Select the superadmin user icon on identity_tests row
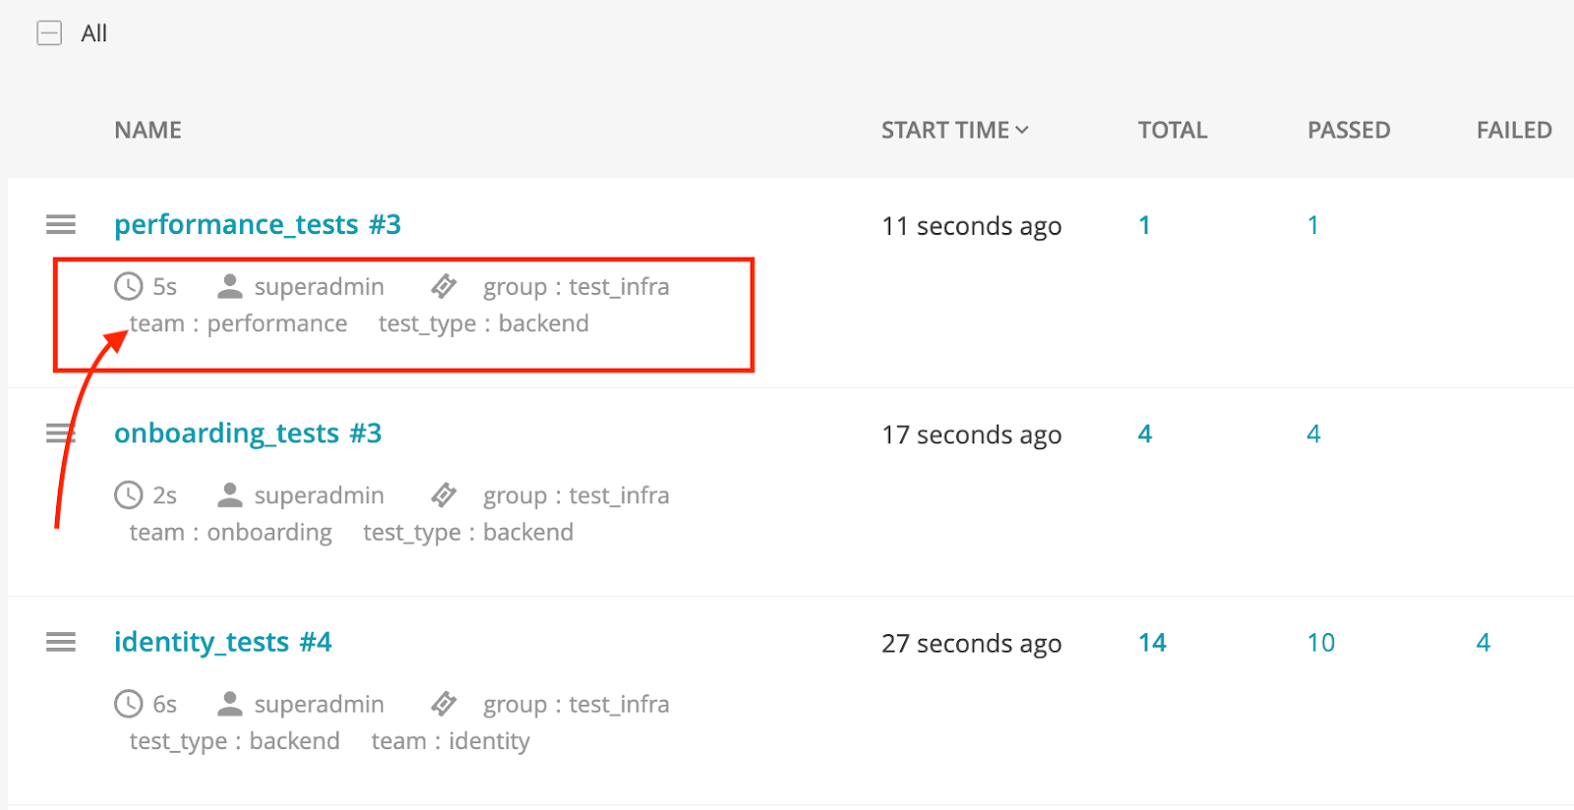Image resolution: width=1574 pixels, height=810 pixels. tap(230, 704)
